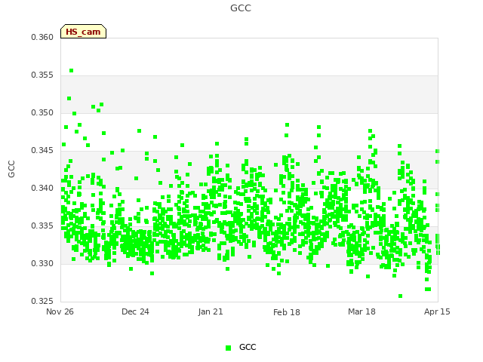
Task: Click the 0.355 y-axis label
Action: (x=42, y=75)
